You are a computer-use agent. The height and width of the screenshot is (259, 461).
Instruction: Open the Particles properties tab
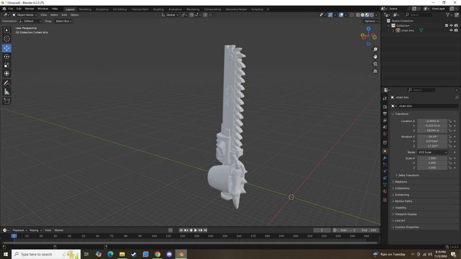385,165
